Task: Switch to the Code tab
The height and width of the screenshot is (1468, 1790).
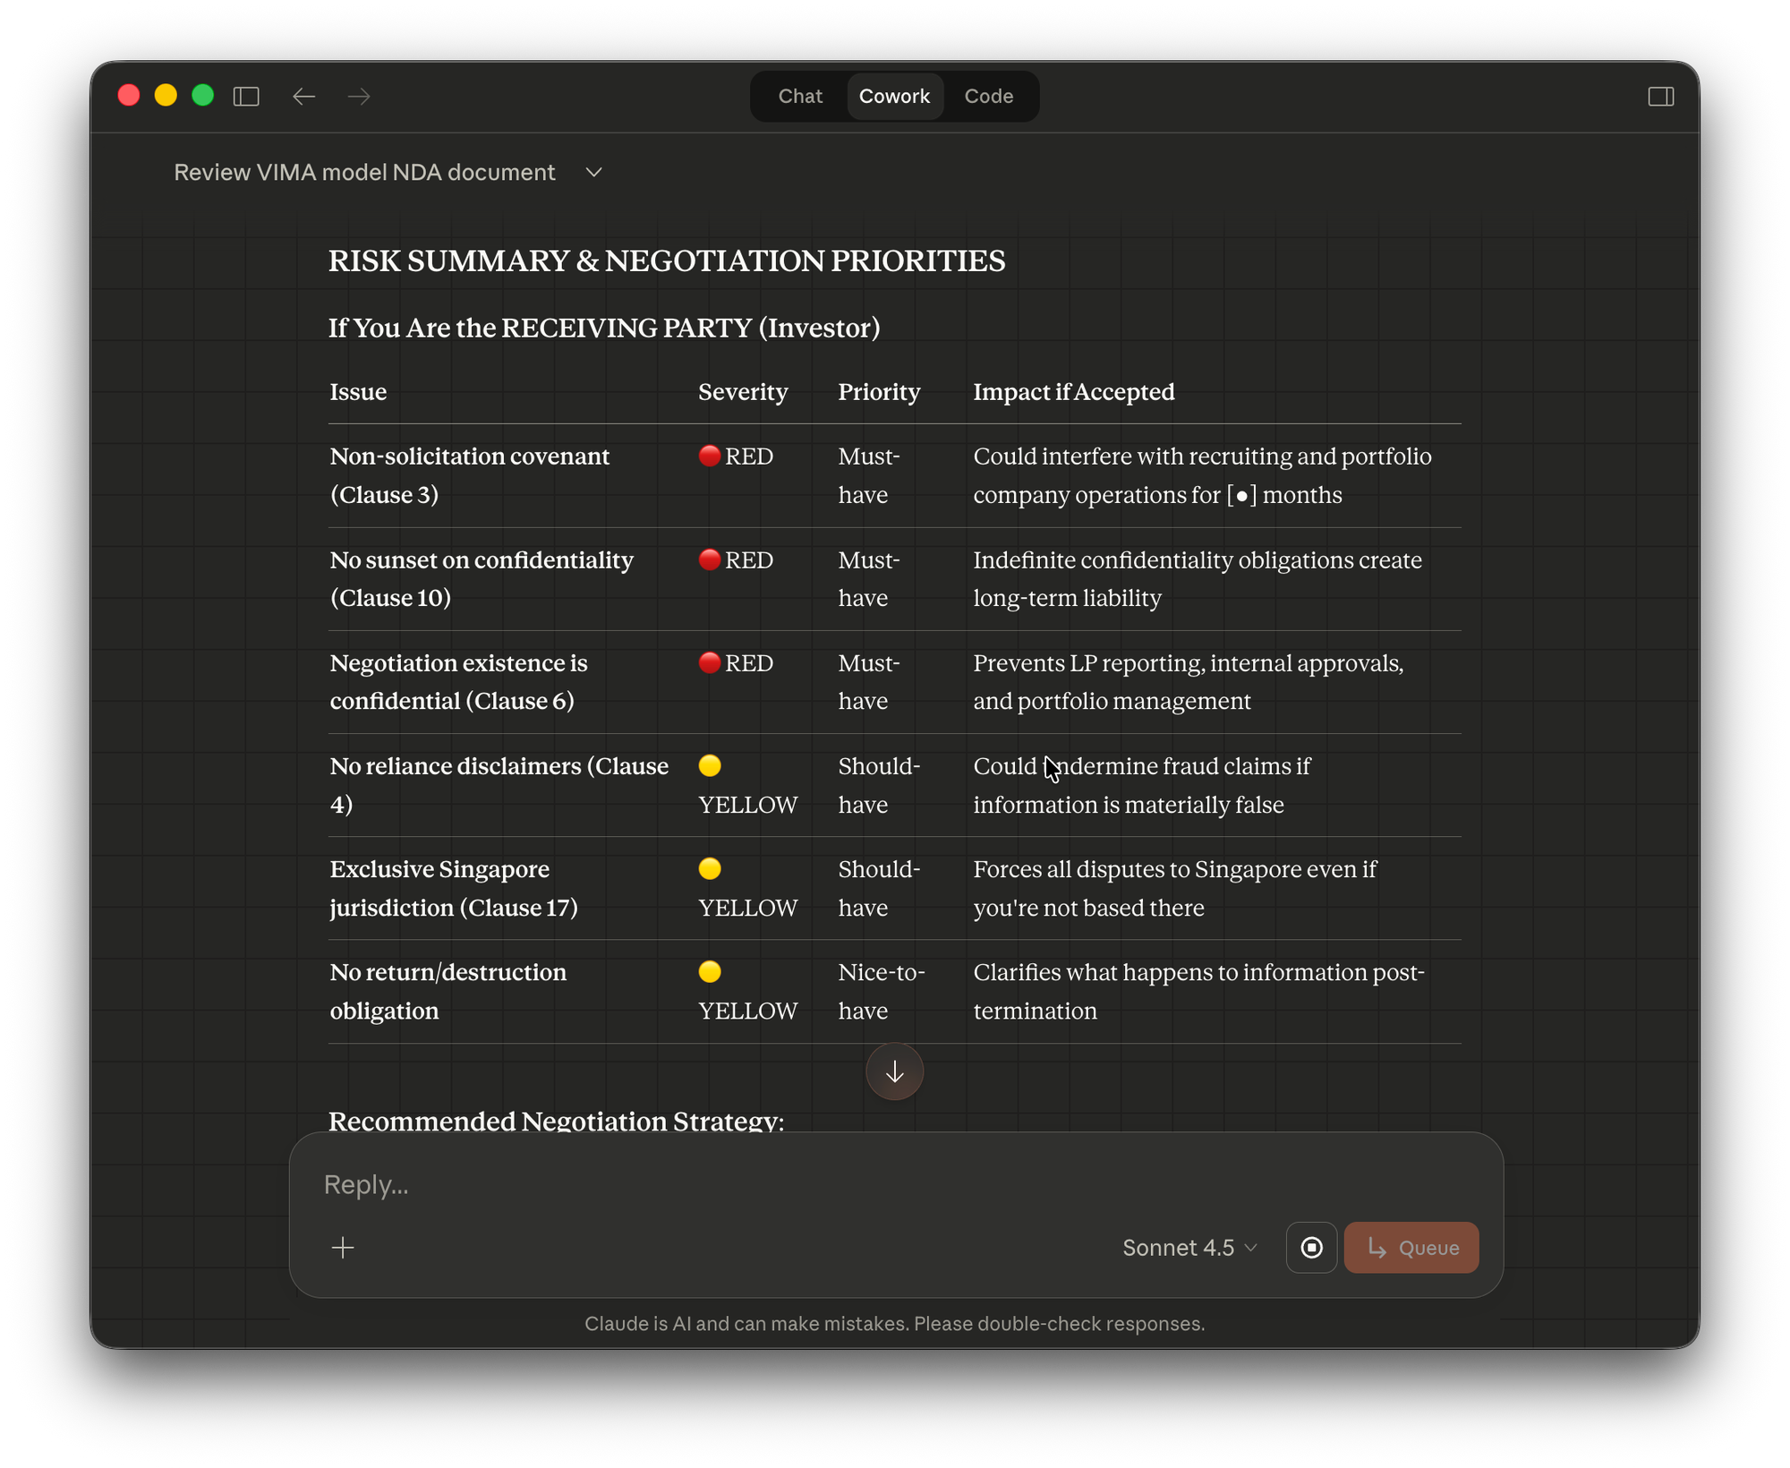Action: [989, 96]
